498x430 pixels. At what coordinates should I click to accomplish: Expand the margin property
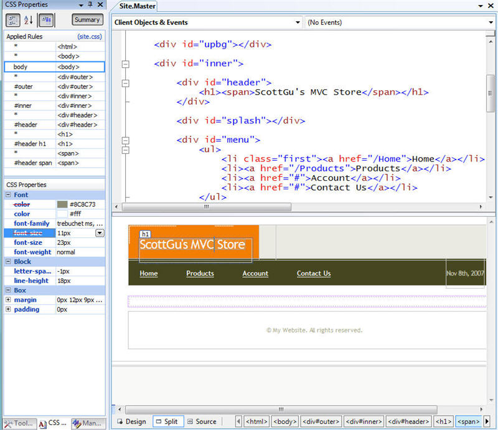pyautogui.click(x=8, y=300)
